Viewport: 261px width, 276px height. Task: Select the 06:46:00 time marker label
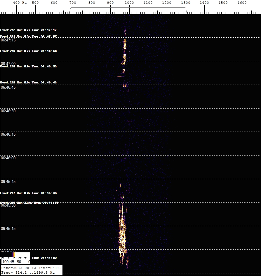(x=8, y=158)
